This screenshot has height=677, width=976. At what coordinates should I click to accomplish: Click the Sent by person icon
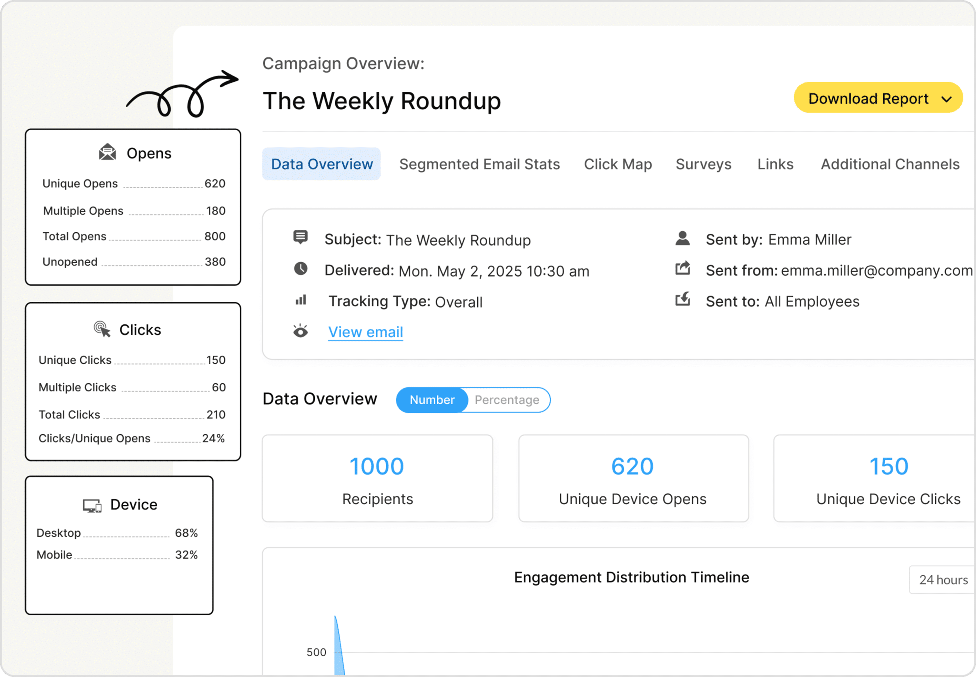click(682, 238)
